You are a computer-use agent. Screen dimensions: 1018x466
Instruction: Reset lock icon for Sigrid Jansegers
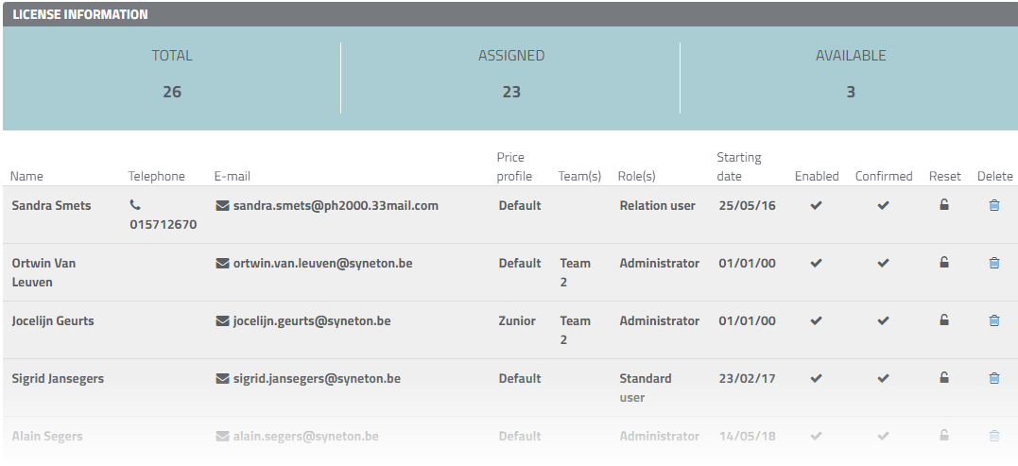pyautogui.click(x=943, y=378)
